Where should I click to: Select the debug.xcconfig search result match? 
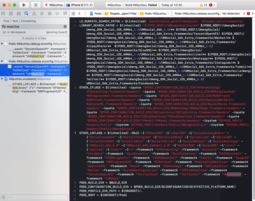click(x=35, y=53)
